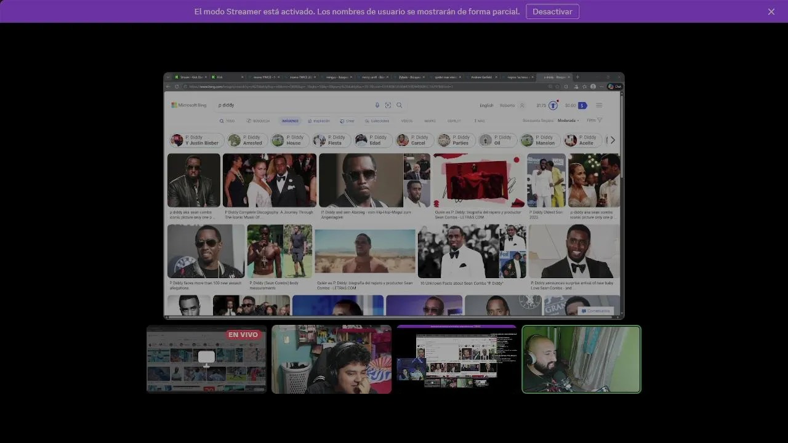Select the TODO search category
Viewport: 788px width, 443px height.
(227, 121)
